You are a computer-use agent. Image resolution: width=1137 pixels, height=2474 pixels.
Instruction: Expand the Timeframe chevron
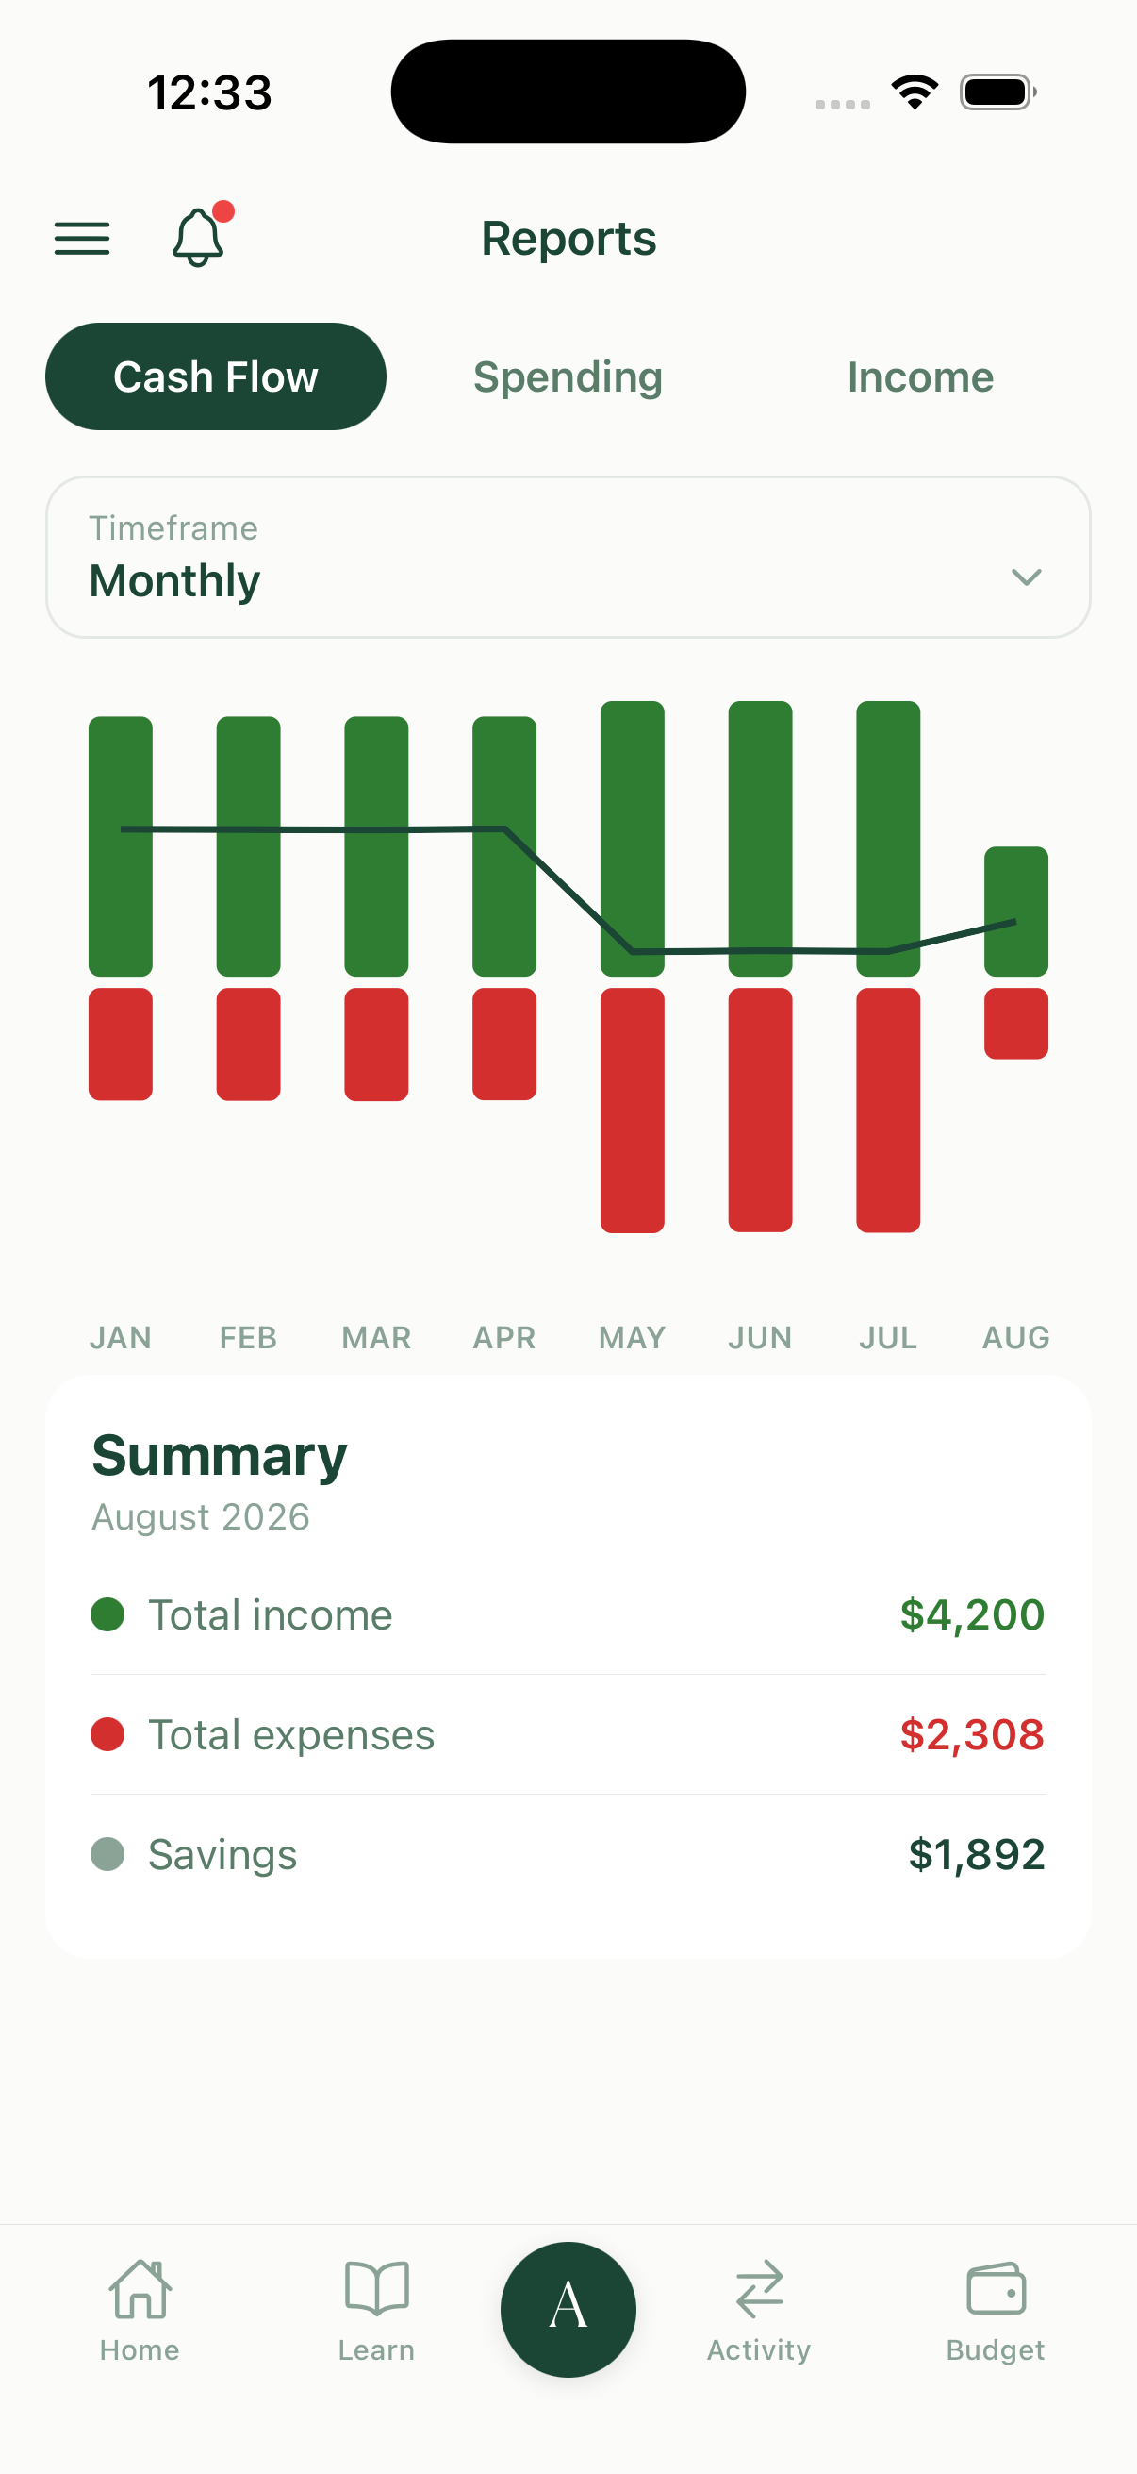tap(1027, 577)
